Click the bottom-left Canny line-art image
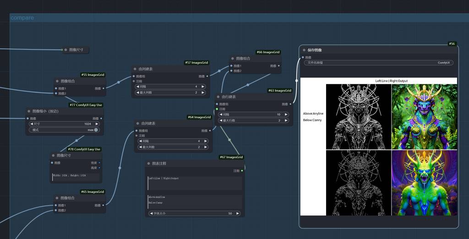The width and height of the screenshot is (469, 239). point(359,183)
